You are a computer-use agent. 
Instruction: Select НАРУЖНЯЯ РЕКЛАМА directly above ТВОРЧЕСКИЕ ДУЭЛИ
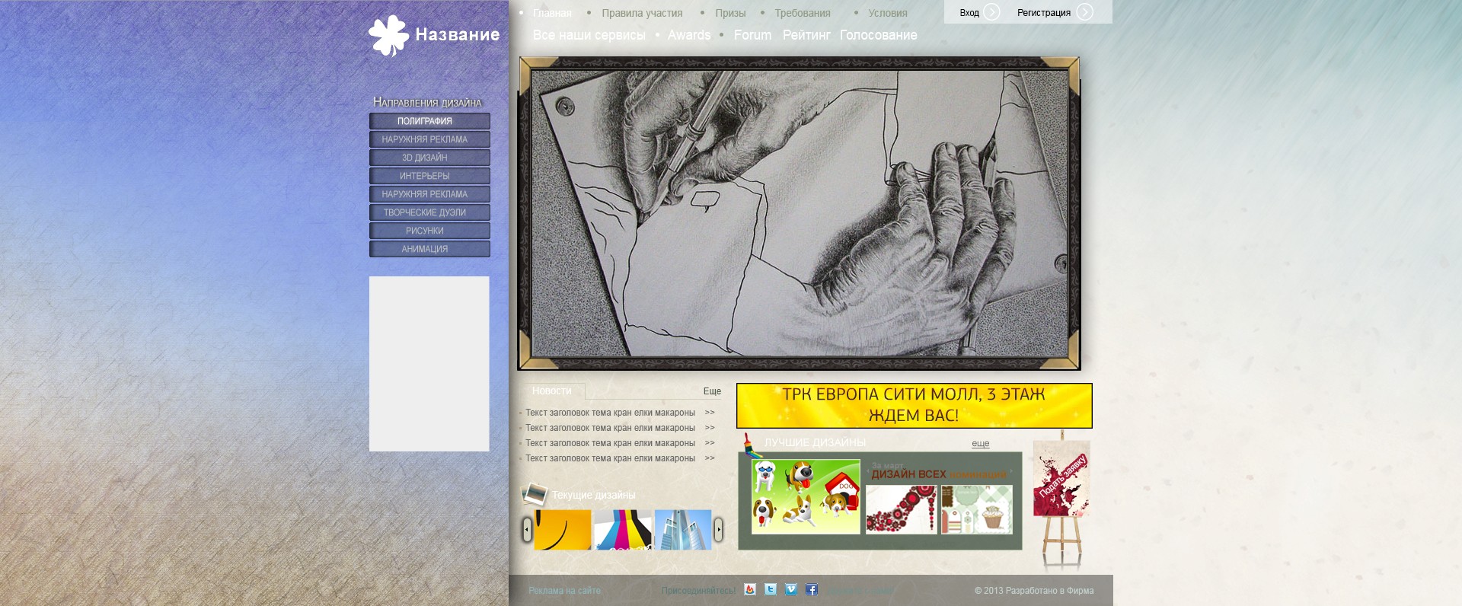coord(429,194)
